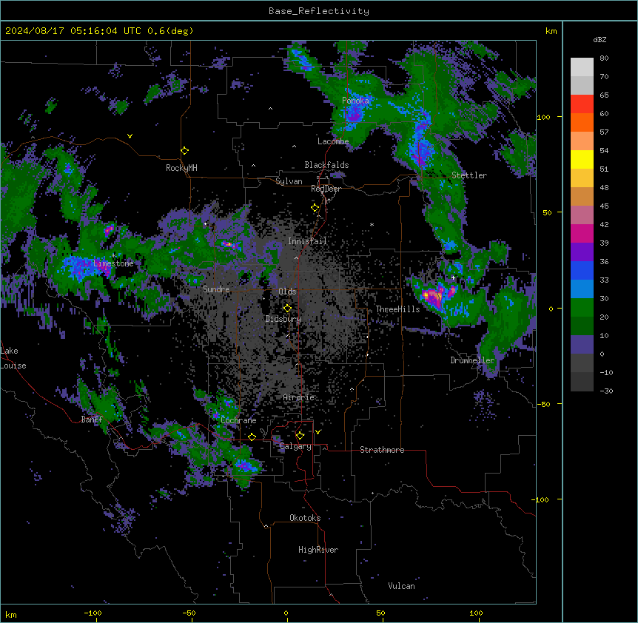Click the asterisk marker beside the Limestone label
The height and width of the screenshot is (623, 638).
point(114,256)
